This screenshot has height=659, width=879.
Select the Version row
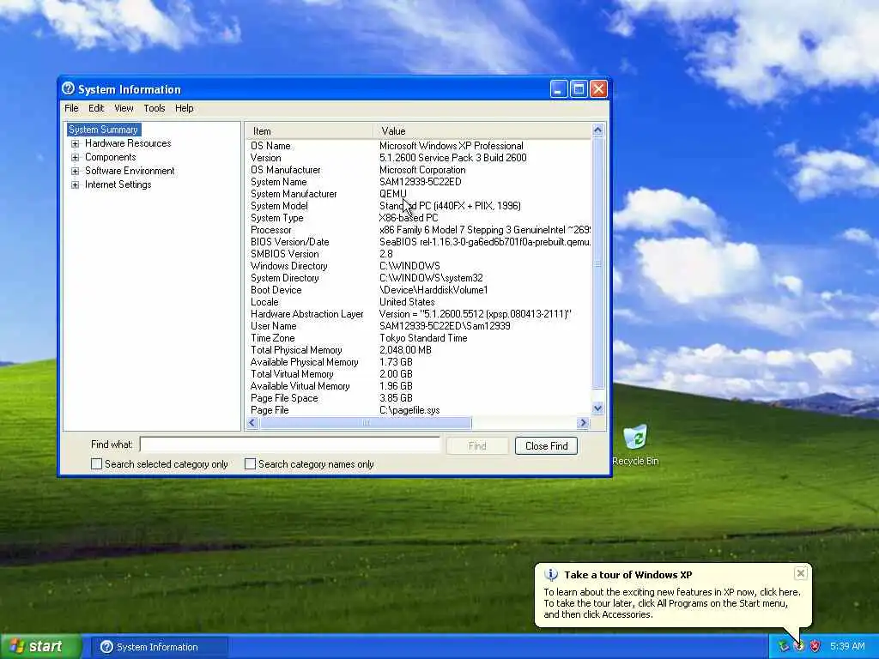coord(418,158)
